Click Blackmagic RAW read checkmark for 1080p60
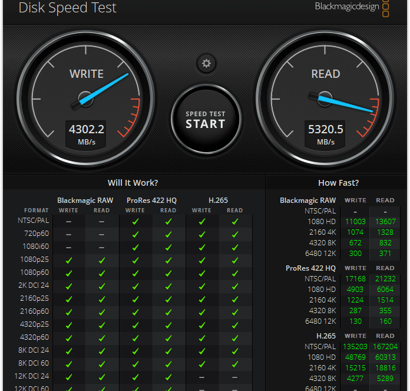The width and height of the screenshot is (410, 391). click(102, 274)
